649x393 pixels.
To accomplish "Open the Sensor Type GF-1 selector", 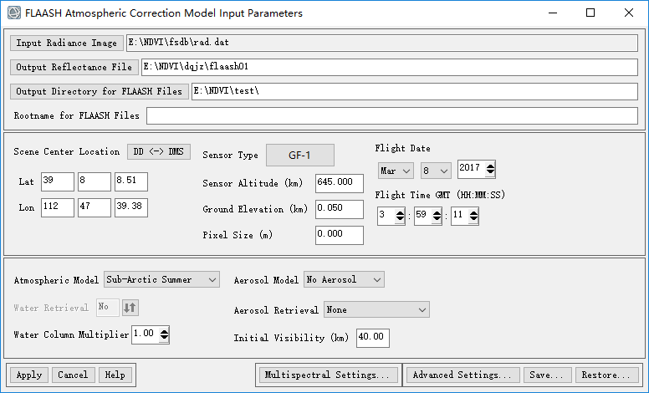I will 300,156.
